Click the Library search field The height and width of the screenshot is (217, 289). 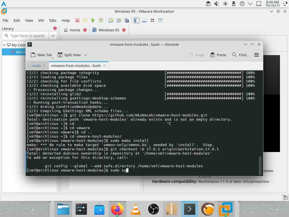pos(26,36)
